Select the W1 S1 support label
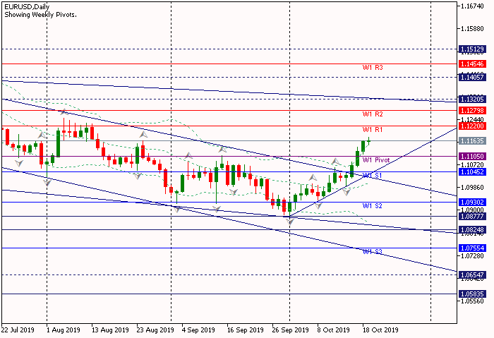Screen dimensions: 494x338 tap(373, 176)
